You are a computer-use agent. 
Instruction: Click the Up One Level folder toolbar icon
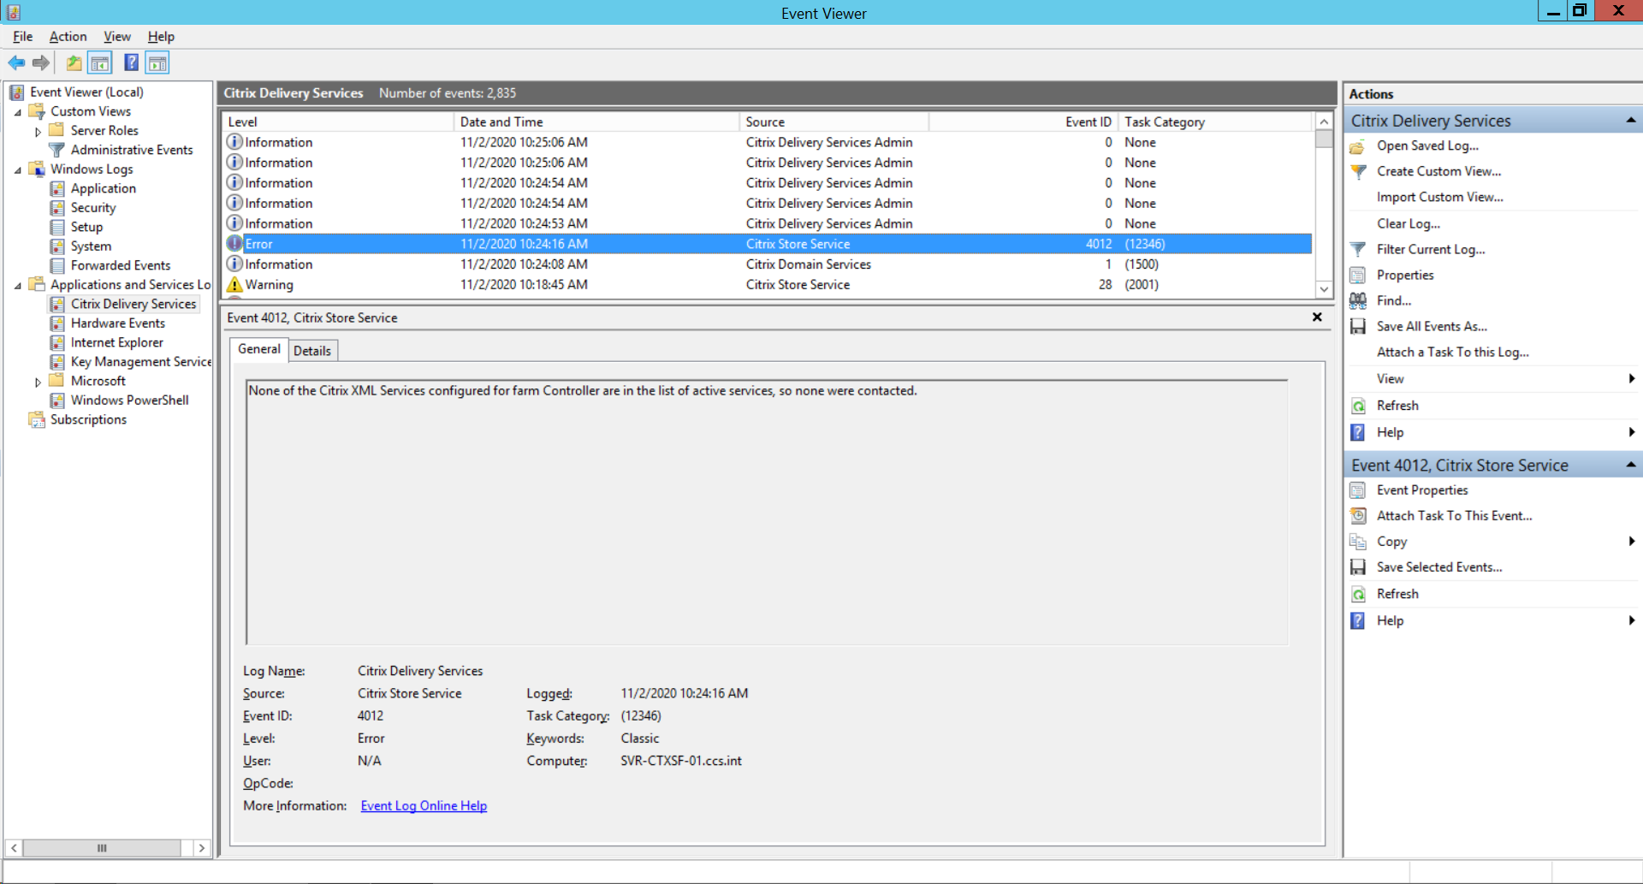coord(74,62)
